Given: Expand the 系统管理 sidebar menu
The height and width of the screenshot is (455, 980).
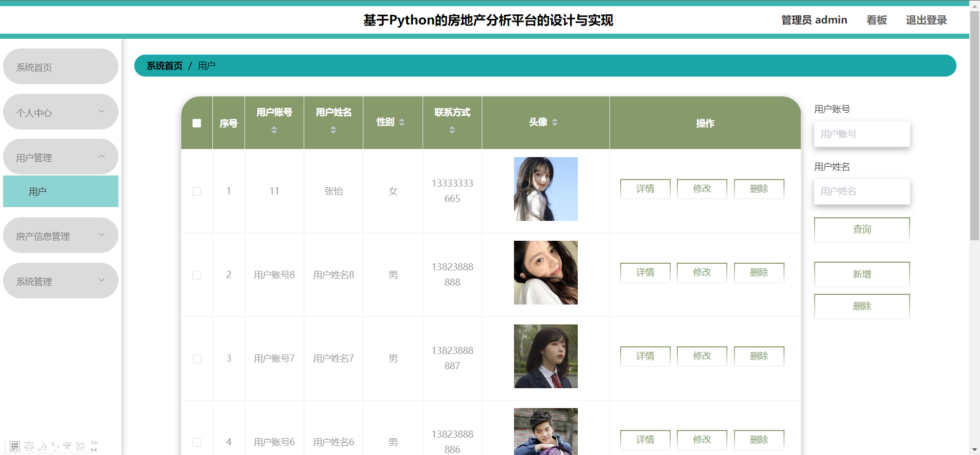Looking at the screenshot, I should click(61, 281).
